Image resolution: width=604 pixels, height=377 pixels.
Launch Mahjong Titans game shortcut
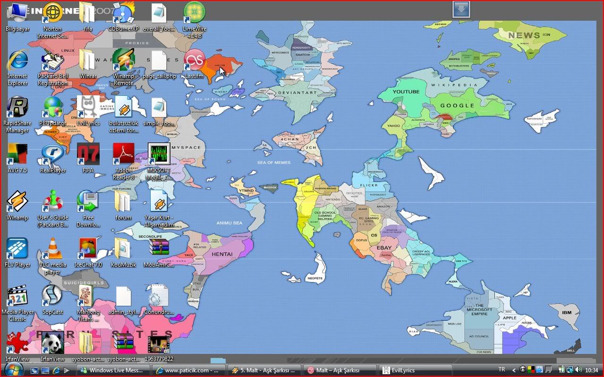88,303
